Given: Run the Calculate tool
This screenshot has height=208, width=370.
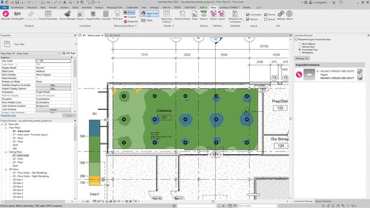Looking at the screenshot, I should 106,15.
